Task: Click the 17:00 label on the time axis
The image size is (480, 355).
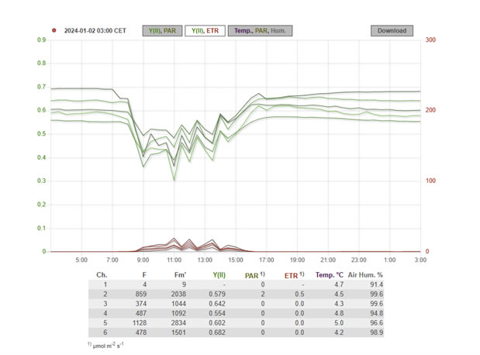Action: tap(266, 260)
